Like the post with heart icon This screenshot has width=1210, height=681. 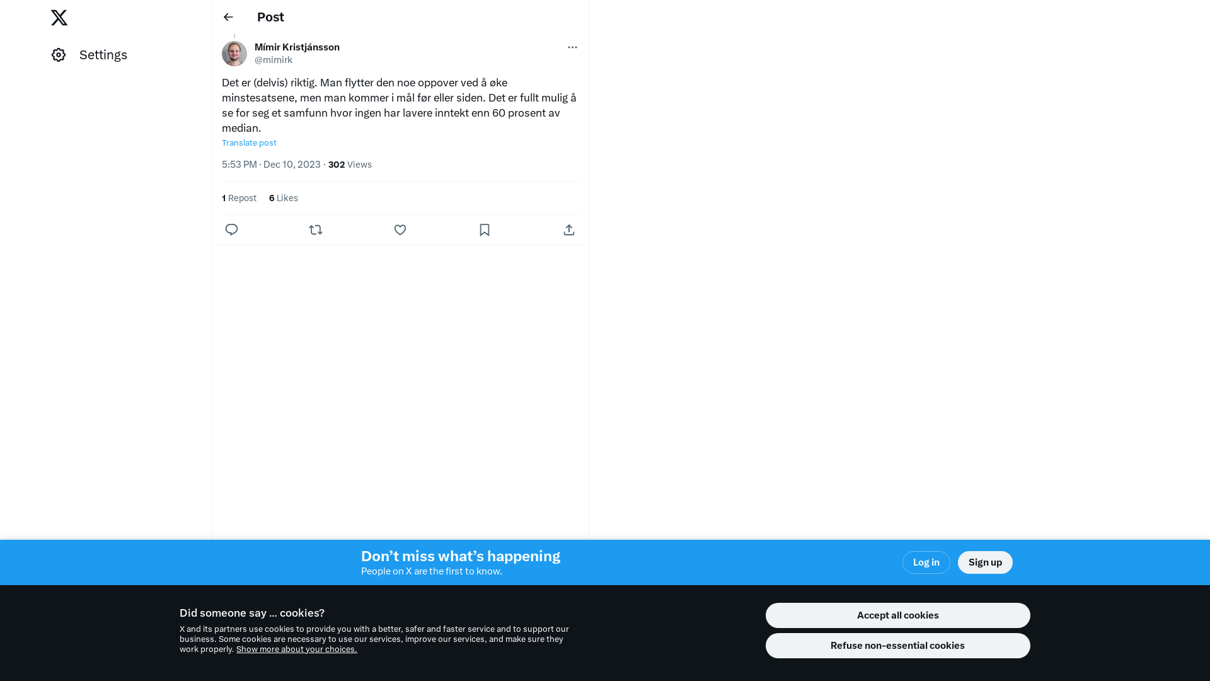(x=400, y=230)
